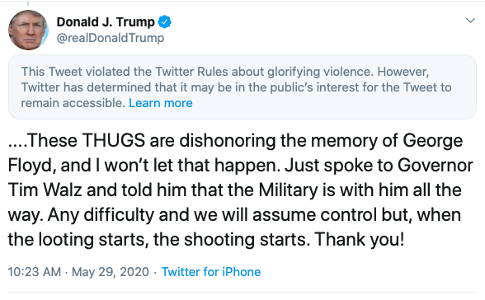Image resolution: width=485 pixels, height=300 pixels.
Task: Click the word Military in the tweet
Action: pyautogui.click(x=289, y=191)
